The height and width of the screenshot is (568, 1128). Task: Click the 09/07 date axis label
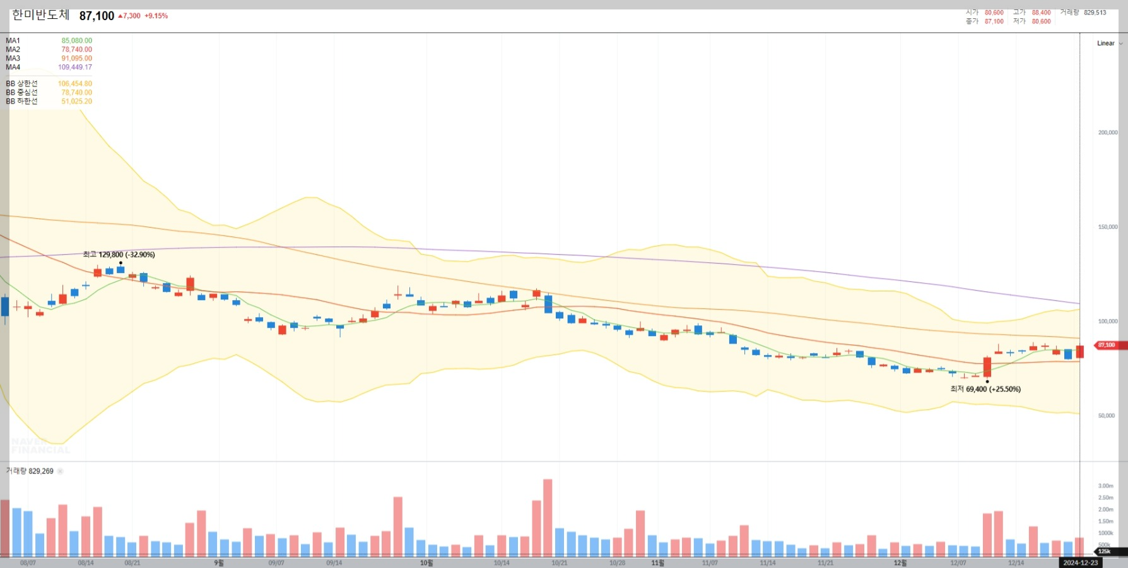[276, 563]
